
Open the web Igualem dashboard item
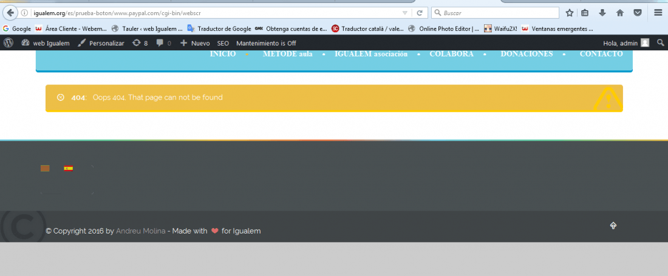(x=45, y=43)
